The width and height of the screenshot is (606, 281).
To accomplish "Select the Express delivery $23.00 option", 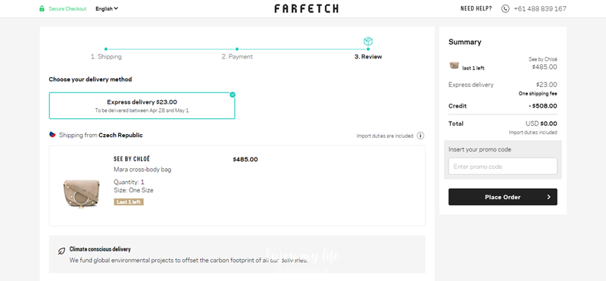I will (x=142, y=105).
